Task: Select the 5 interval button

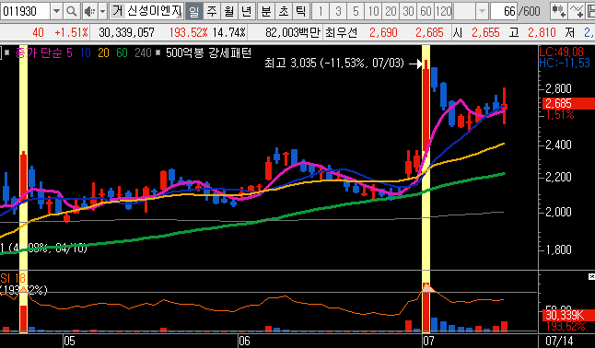Action: coord(356,11)
